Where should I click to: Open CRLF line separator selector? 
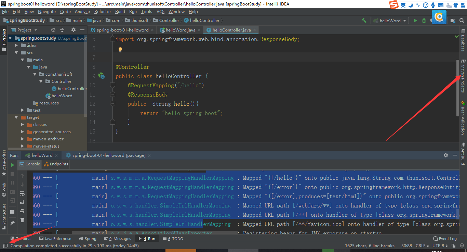click(x=422, y=246)
